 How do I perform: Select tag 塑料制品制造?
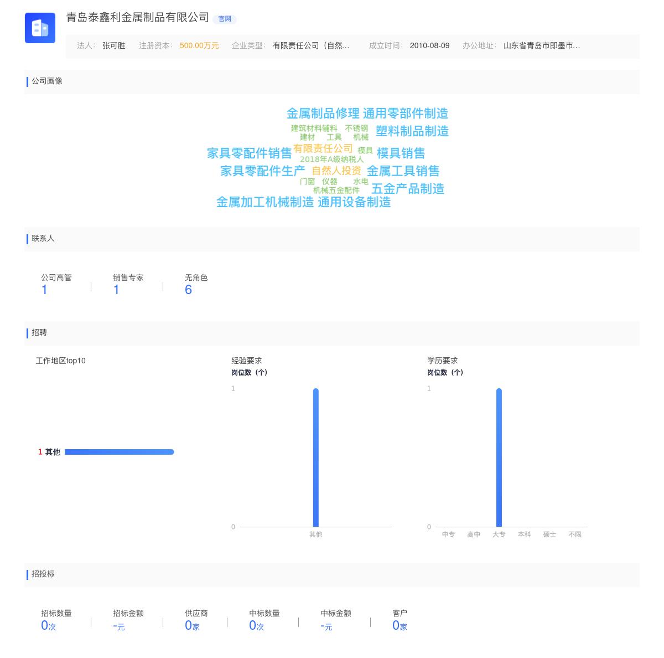click(412, 131)
